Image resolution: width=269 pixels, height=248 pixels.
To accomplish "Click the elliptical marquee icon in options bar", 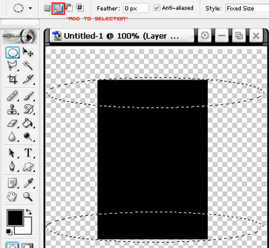I will [x=18, y=8].
